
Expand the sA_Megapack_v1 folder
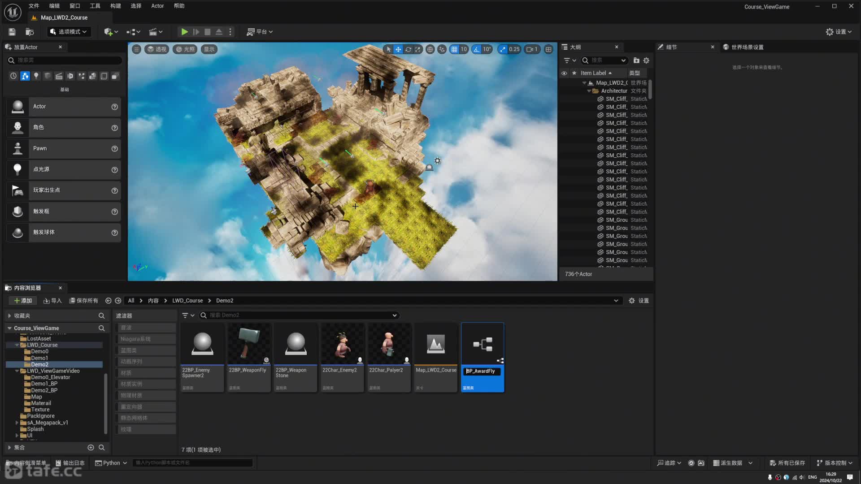[17, 423]
